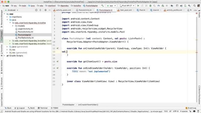Open ProfileActivity.kt in project tree

pyautogui.click(x=26, y=38)
